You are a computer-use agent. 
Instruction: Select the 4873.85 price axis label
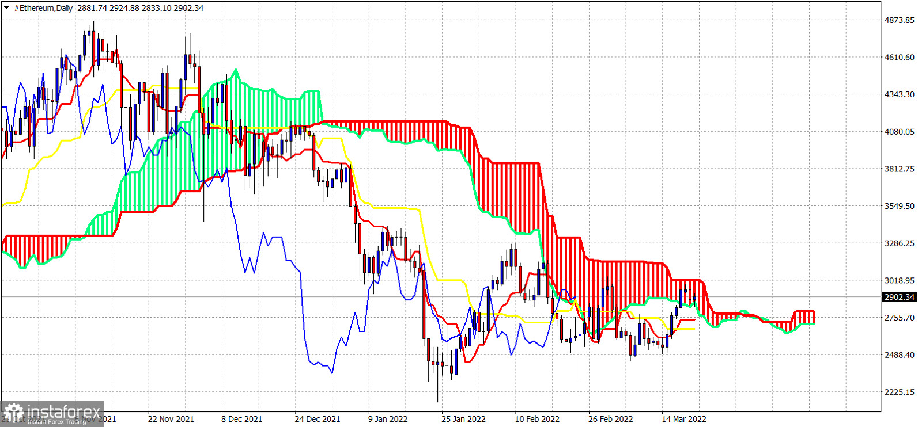click(x=900, y=20)
